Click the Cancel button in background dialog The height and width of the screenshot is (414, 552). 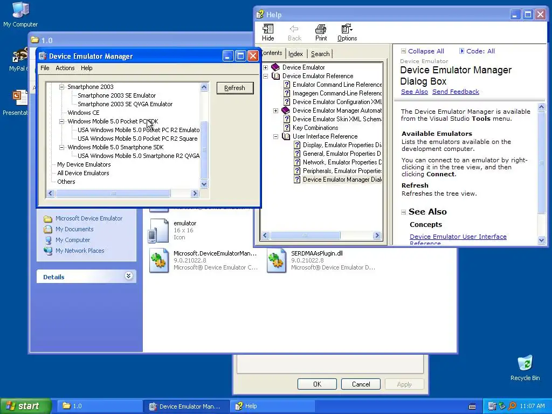[x=361, y=384]
